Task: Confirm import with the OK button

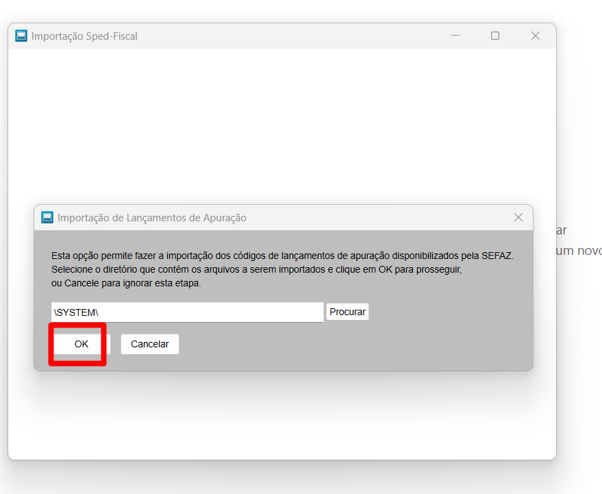Action: point(81,344)
